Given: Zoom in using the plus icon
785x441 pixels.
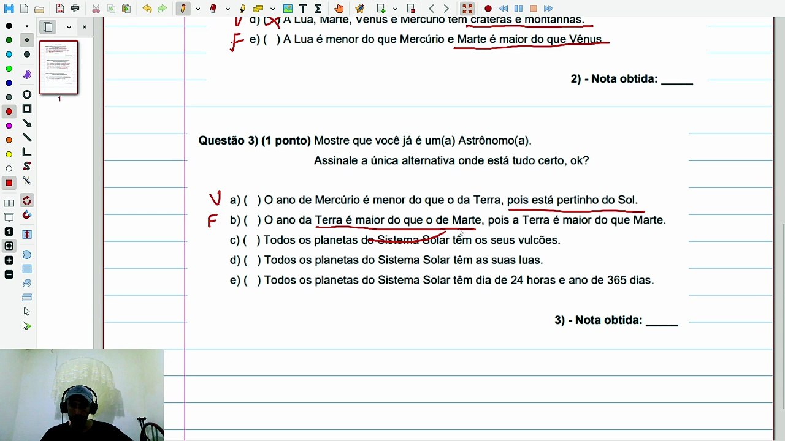Looking at the screenshot, I should click(x=9, y=260).
